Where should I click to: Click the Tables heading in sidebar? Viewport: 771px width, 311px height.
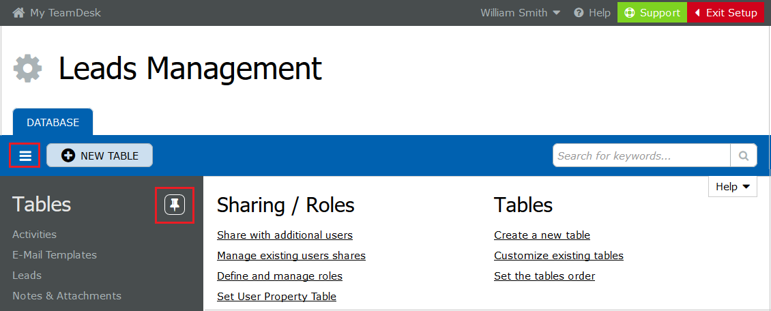[42, 205]
